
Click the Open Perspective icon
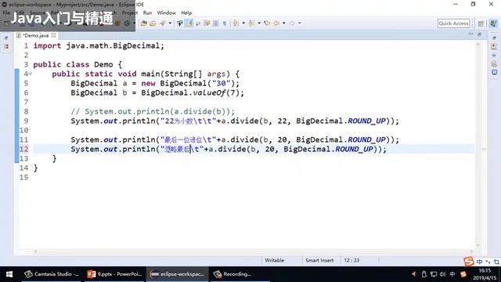point(481,23)
